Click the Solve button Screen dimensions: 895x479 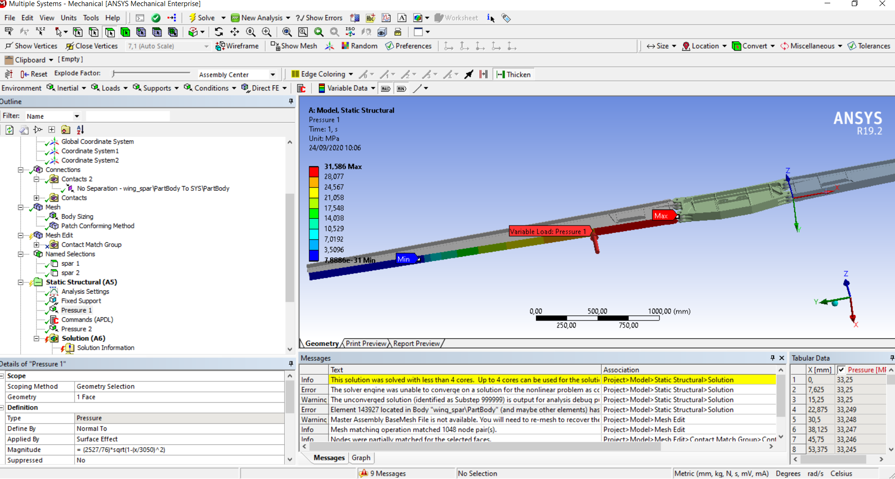click(x=202, y=18)
